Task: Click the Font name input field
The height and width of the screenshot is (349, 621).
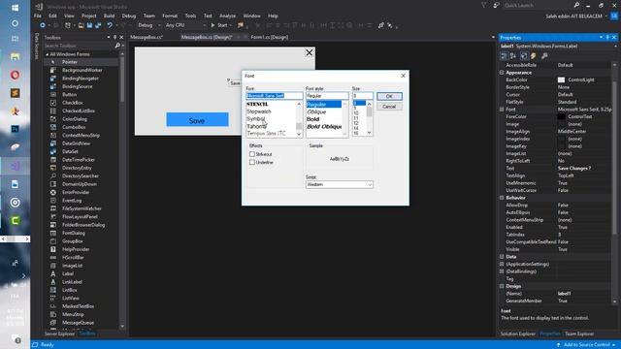Action: [274, 96]
